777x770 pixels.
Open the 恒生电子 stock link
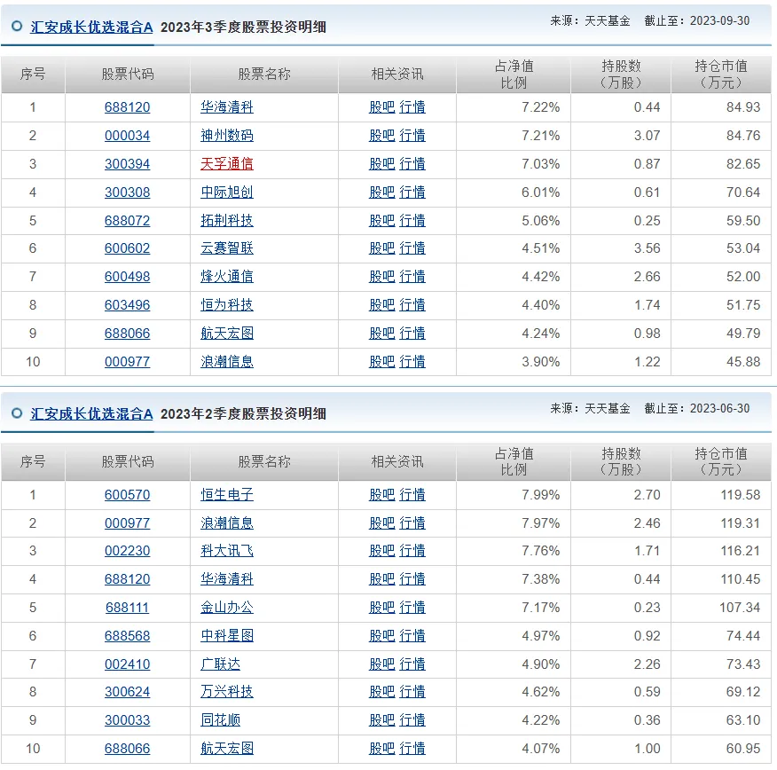(x=227, y=494)
